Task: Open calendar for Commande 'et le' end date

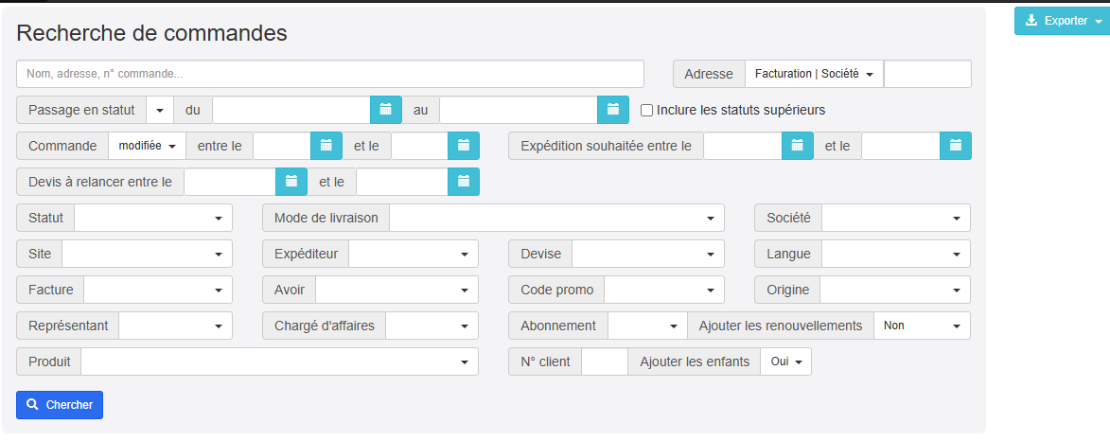Action: click(464, 146)
